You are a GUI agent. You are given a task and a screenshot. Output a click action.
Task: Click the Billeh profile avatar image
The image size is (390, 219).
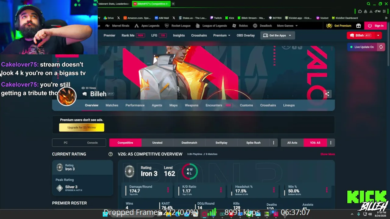[x=66, y=96]
